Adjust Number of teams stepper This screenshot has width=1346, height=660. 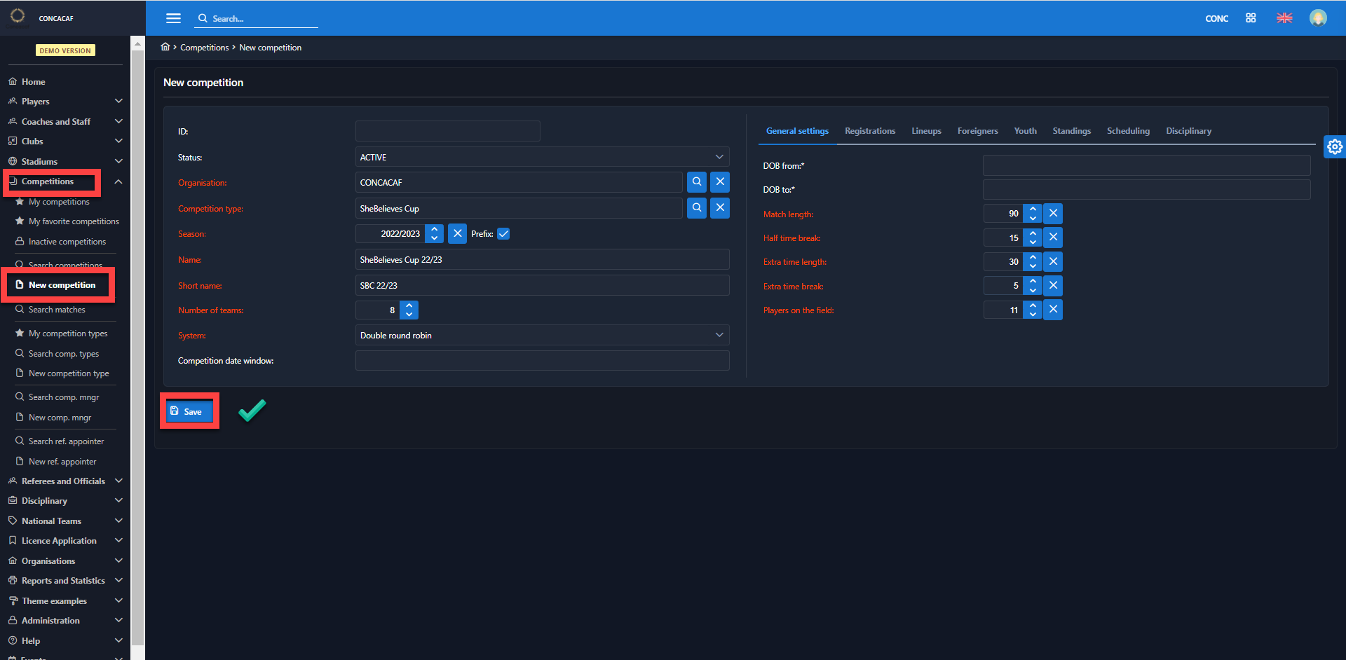[409, 310]
